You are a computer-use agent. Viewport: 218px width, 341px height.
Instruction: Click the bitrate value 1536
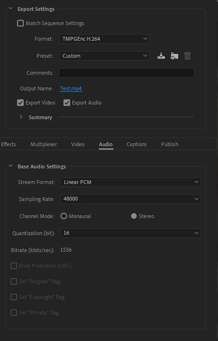point(66,250)
